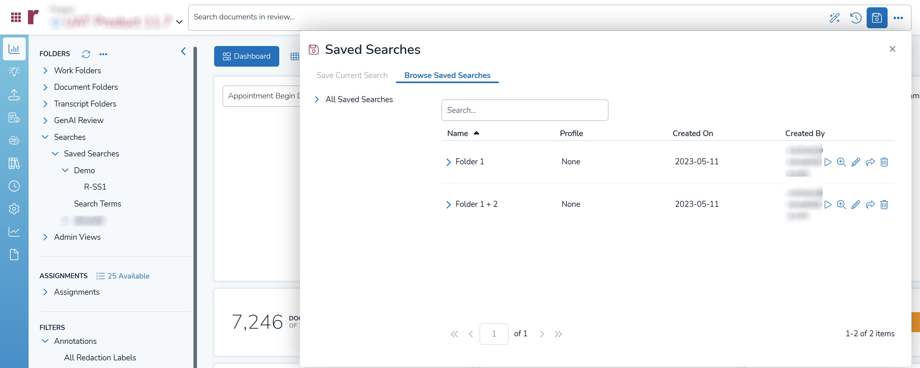
Task: Share the Folder 1 + 2 saved search
Action: click(x=870, y=205)
